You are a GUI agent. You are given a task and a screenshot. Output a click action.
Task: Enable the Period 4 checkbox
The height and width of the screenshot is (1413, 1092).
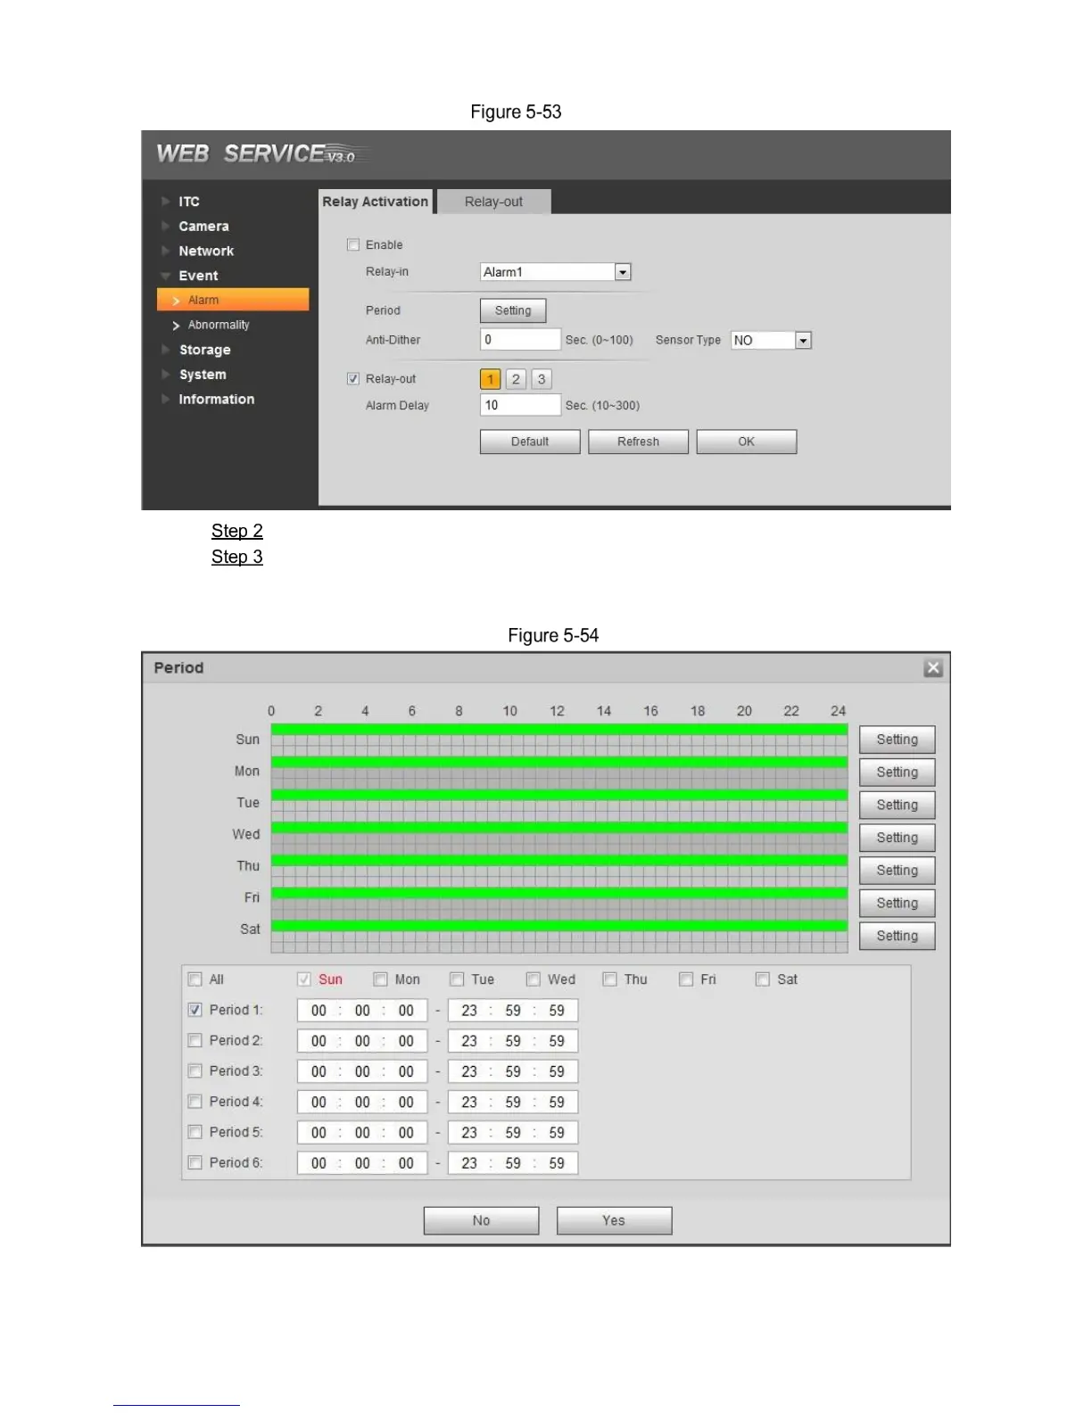pos(195,1102)
